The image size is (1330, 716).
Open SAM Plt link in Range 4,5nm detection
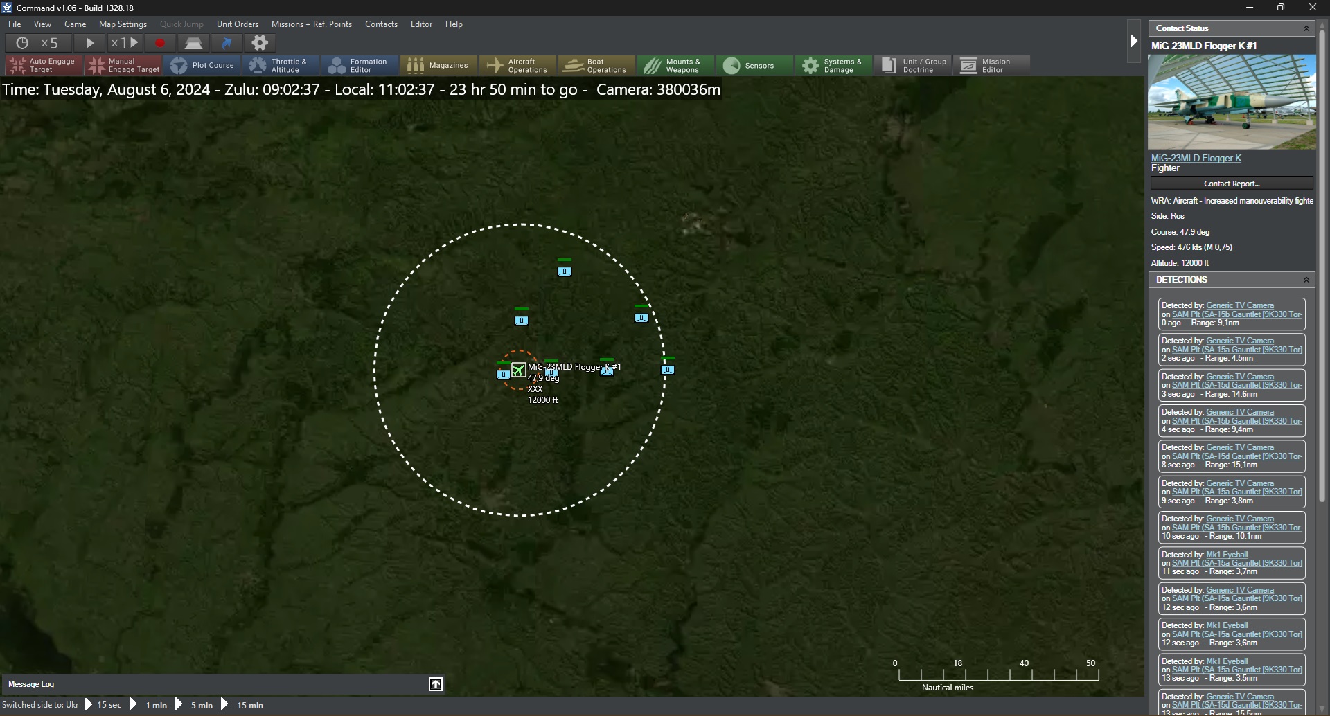coord(1237,350)
